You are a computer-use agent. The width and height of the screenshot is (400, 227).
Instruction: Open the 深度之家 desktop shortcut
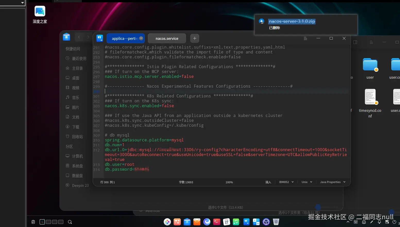click(40, 15)
